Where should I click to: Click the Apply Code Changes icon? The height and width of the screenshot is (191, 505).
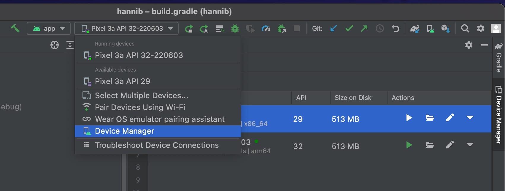coord(220,29)
